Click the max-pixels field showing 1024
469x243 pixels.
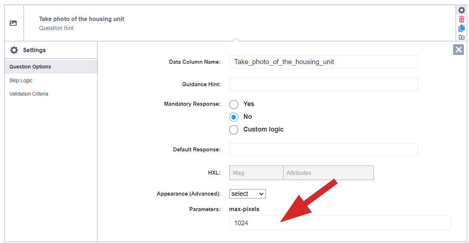340,223
